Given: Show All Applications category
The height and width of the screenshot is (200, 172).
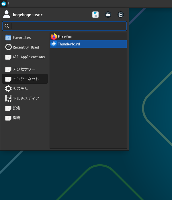Looking at the screenshot, I should click(25, 57).
